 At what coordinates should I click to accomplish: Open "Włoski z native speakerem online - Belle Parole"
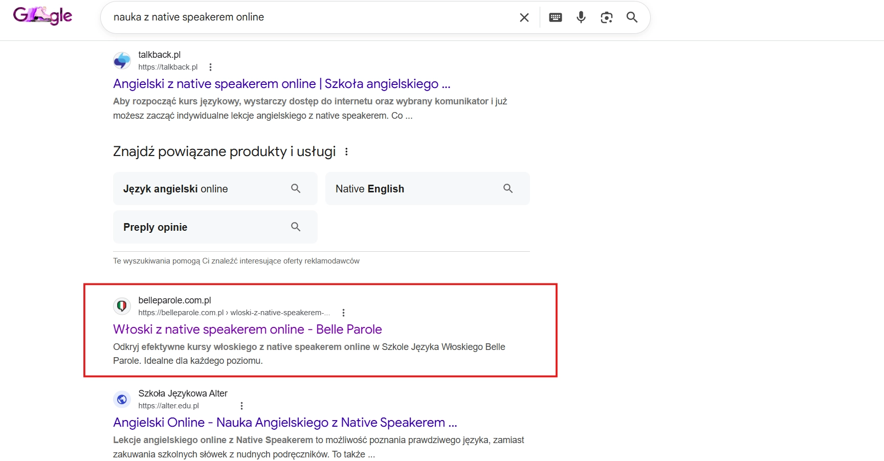tap(247, 330)
